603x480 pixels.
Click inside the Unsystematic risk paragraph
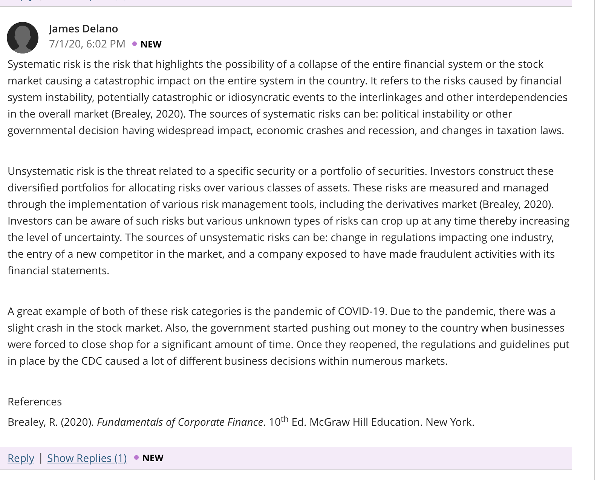click(x=288, y=221)
